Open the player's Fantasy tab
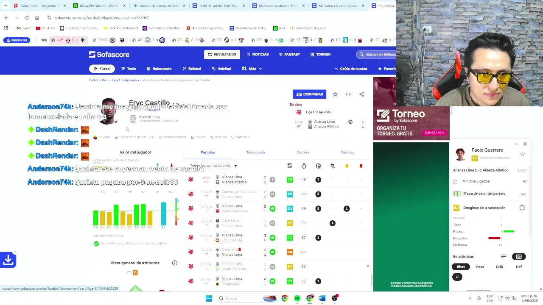This screenshot has height=305, width=543. 347,152
